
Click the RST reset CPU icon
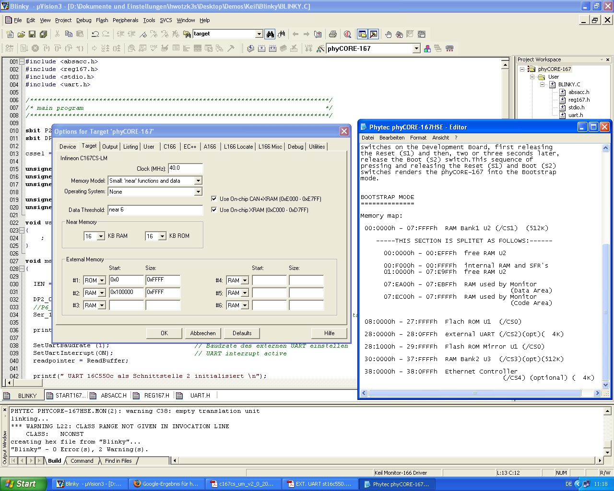coord(10,48)
